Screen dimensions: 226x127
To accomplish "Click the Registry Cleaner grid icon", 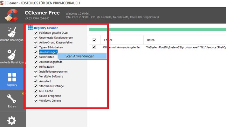I will (x=31, y=28).
